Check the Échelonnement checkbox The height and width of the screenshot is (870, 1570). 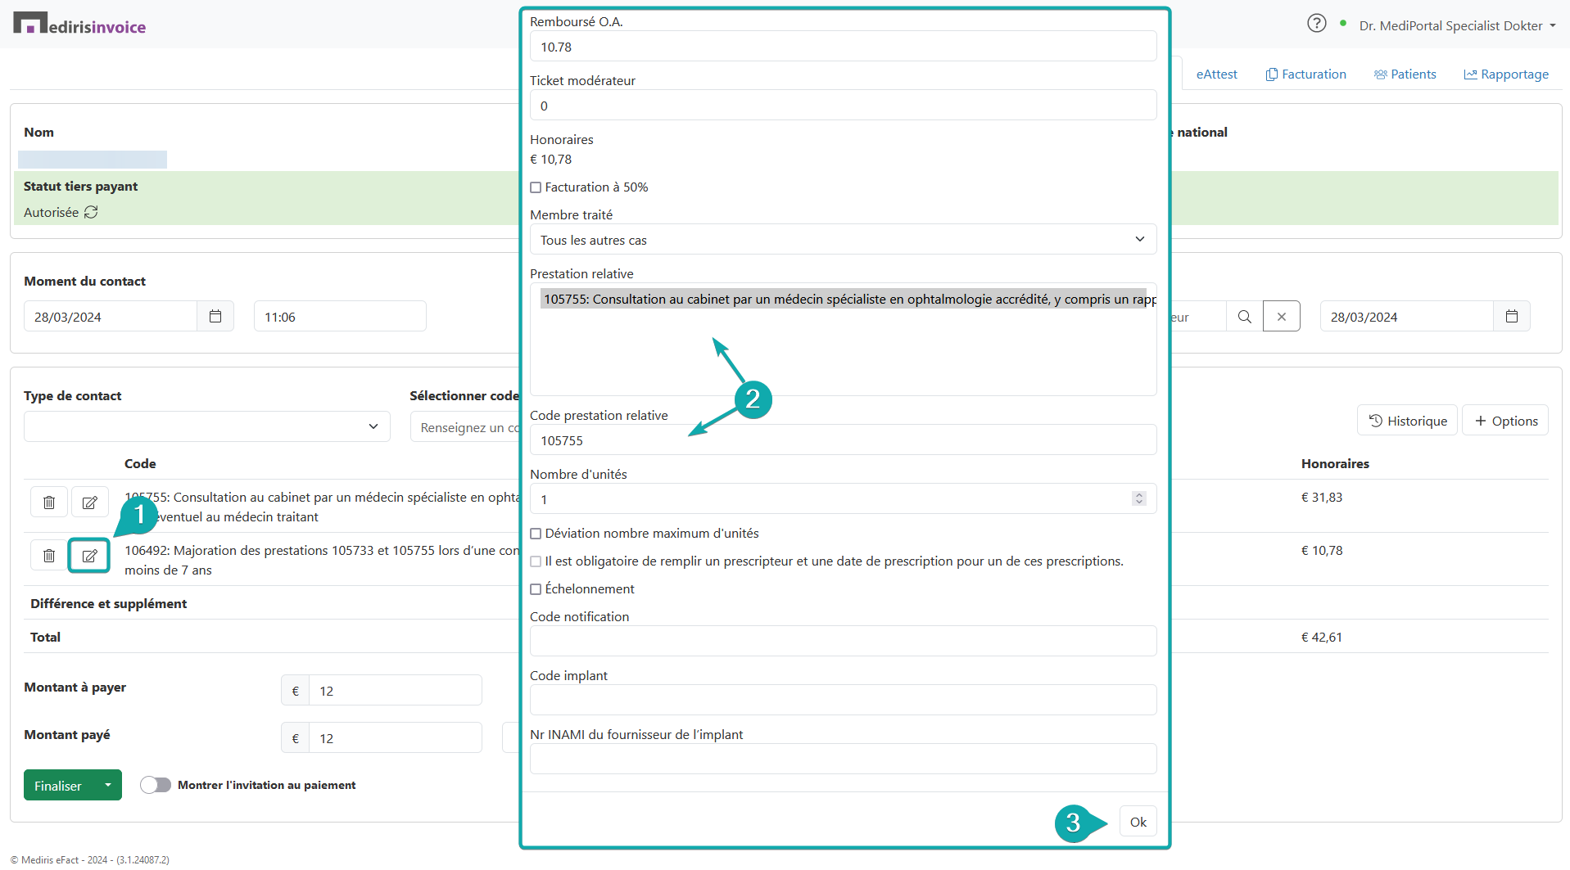(x=536, y=589)
